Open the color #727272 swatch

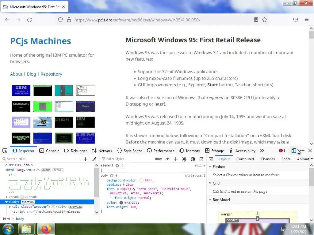click(x=121, y=203)
